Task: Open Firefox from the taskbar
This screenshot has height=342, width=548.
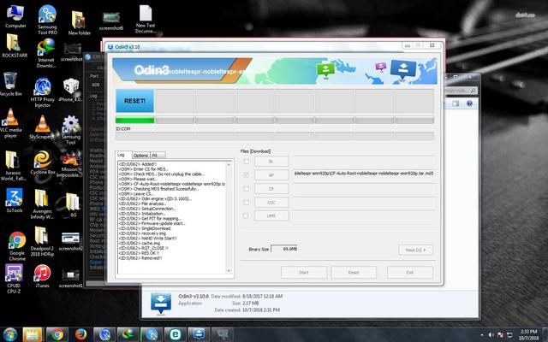Action: pyautogui.click(x=80, y=334)
